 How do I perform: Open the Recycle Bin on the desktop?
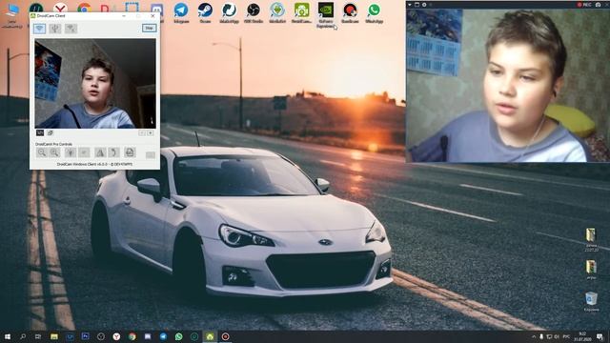pyautogui.click(x=591, y=302)
